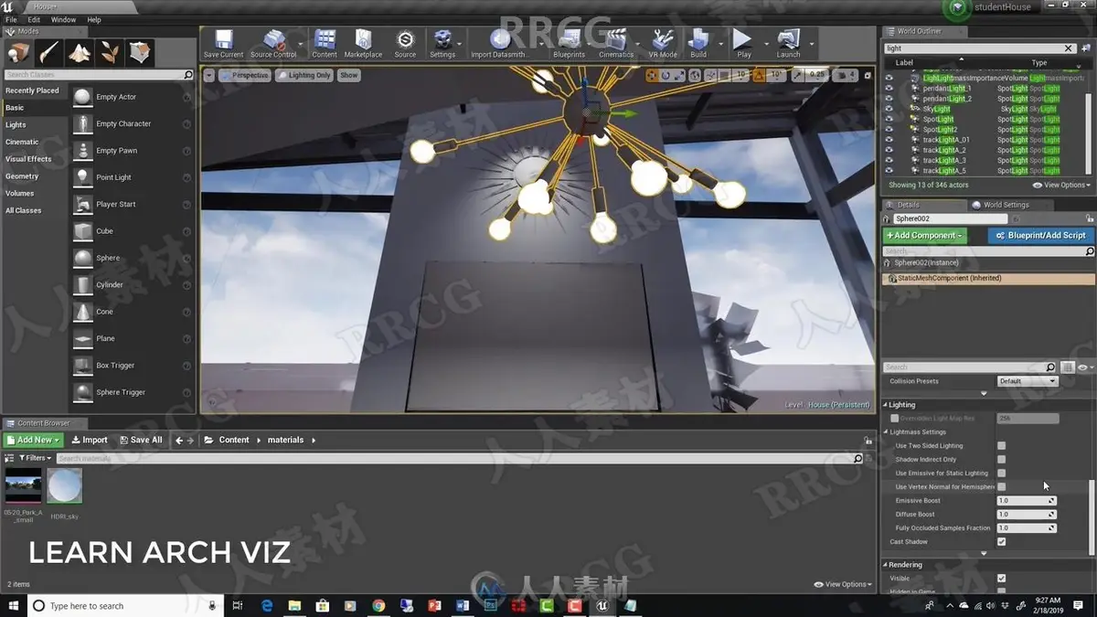Toggle Shadow Indirect Only checkbox
This screenshot has width=1097, height=617.
coord(1001,460)
